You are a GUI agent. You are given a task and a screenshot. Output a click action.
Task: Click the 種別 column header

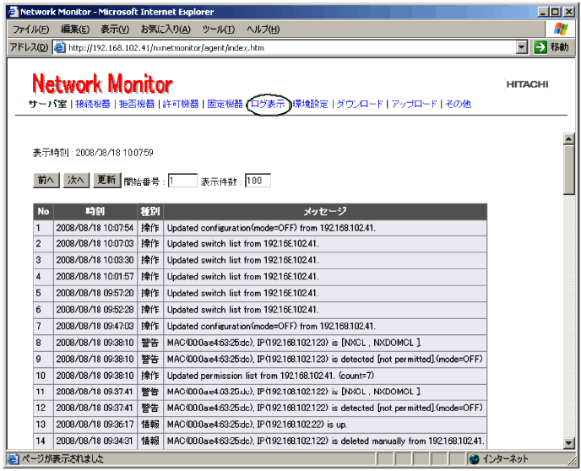[x=150, y=211]
